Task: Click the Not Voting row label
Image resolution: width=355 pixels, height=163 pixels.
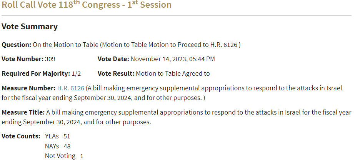Action: 60,156
